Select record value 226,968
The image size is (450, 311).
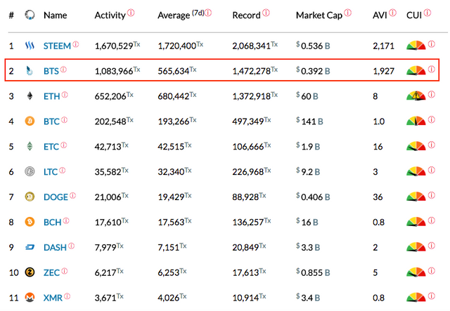[x=248, y=172]
